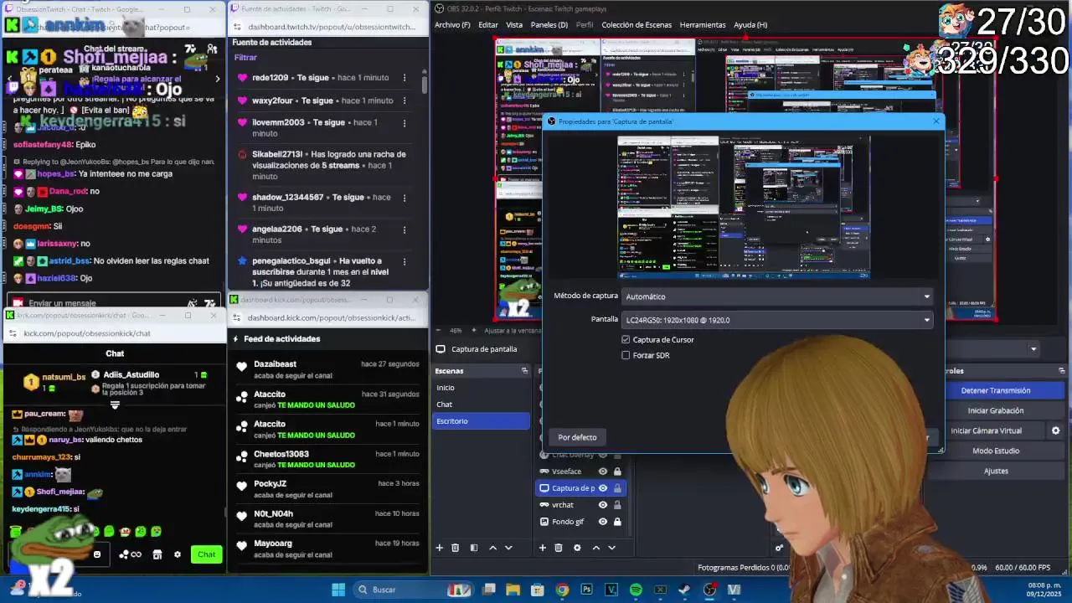This screenshot has height=603, width=1072.
Task: Open virtual camera settings gear icon
Action: click(x=1055, y=430)
